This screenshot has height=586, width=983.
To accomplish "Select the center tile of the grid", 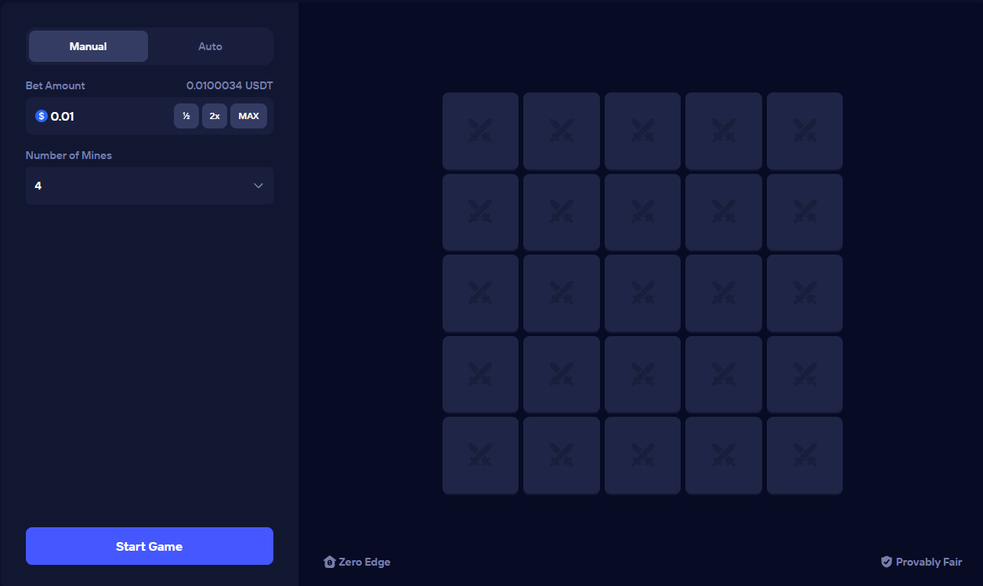I will (x=642, y=293).
